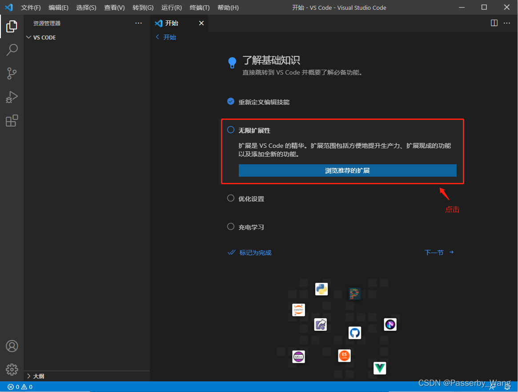Click errors and warnings status indicator
The height and width of the screenshot is (392, 518).
coord(20,387)
